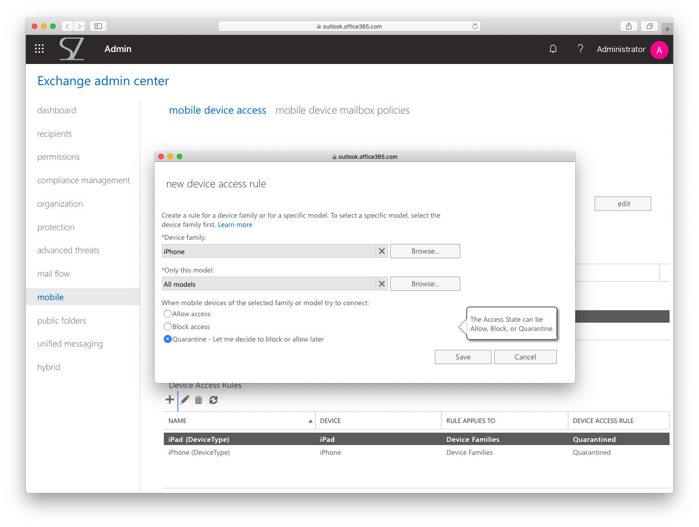The width and height of the screenshot is (699, 527).
Task: Click Quarantined cell in the iPhone row
Action: tap(592, 452)
